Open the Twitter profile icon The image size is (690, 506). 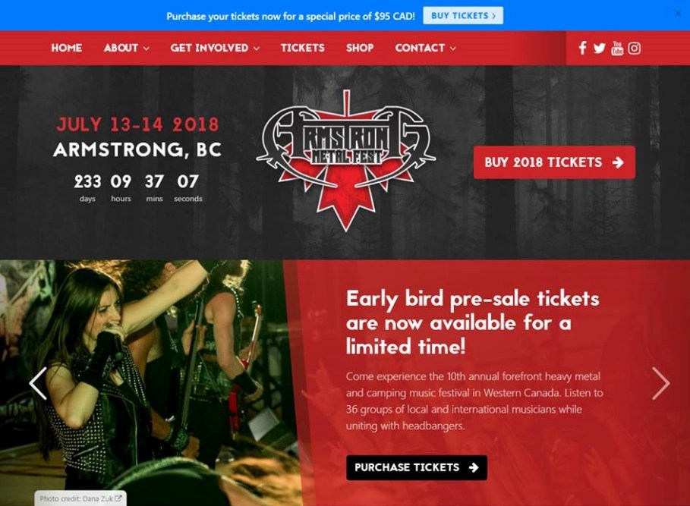[599, 48]
